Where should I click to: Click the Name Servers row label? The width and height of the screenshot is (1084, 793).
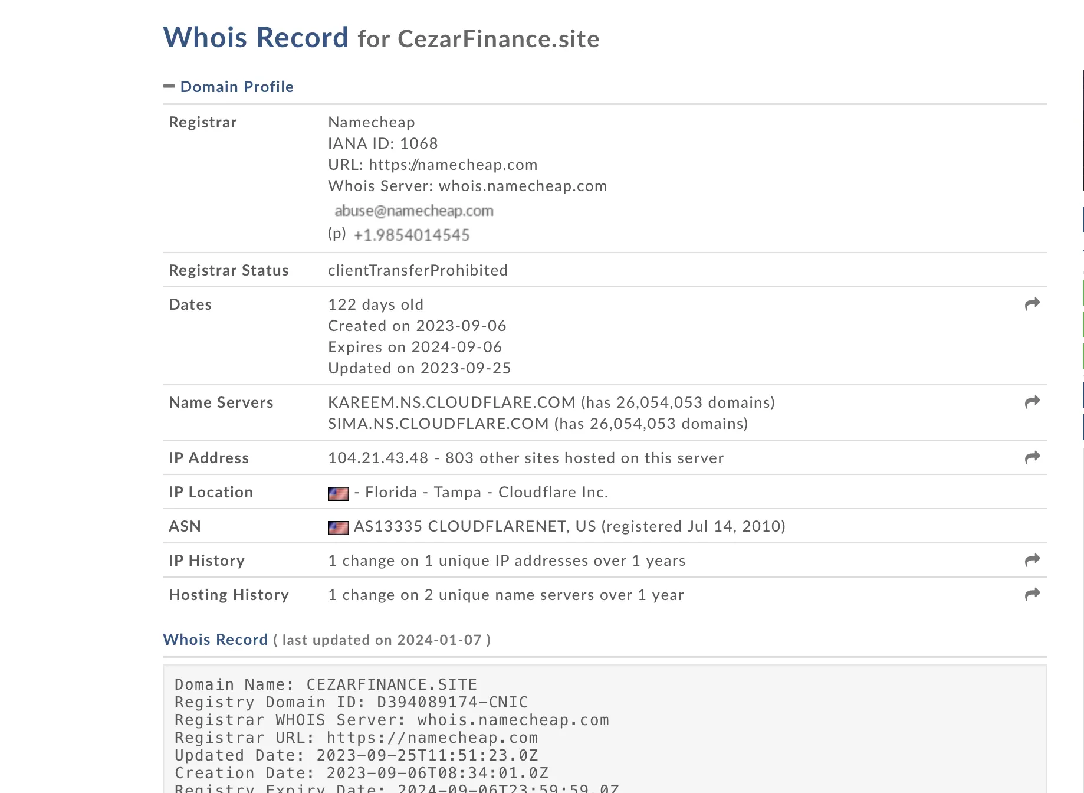tap(221, 402)
